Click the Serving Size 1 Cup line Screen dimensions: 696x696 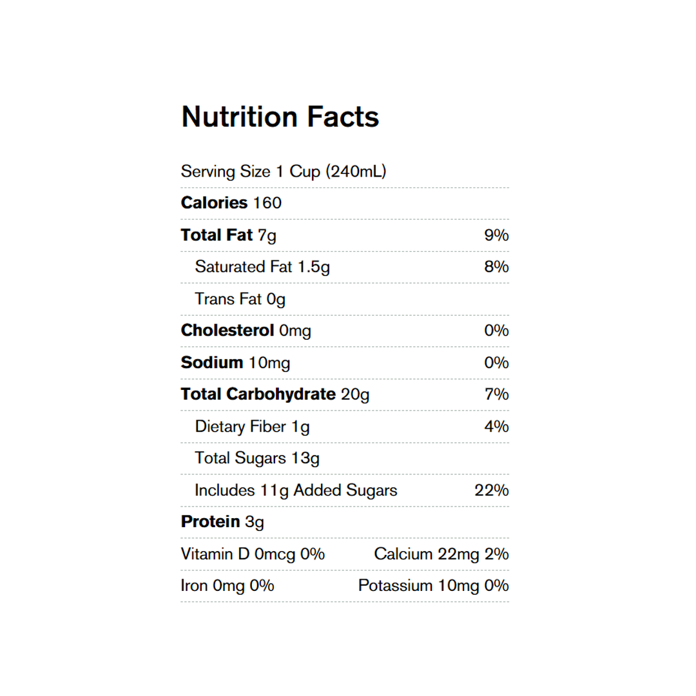284,171
